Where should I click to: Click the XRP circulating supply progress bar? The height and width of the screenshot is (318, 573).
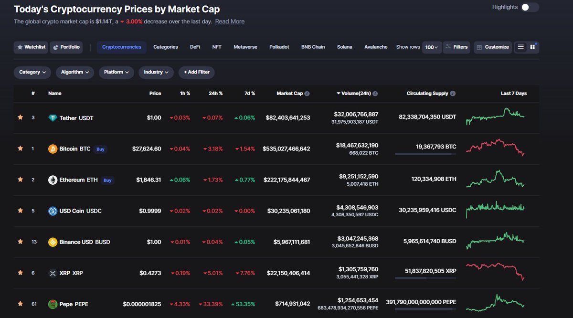click(425, 278)
